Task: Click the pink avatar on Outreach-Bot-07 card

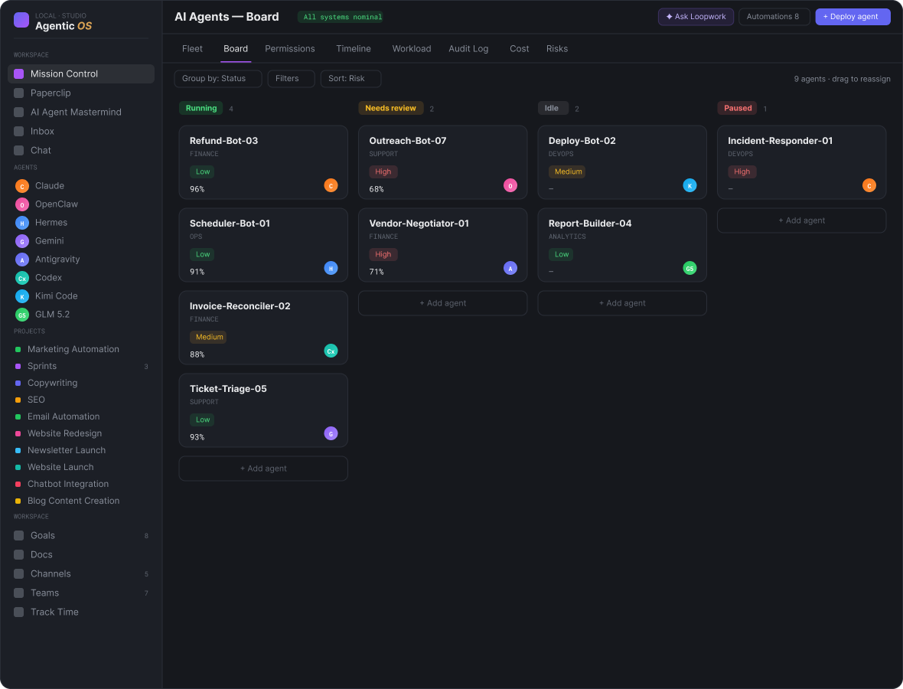Action: click(510, 185)
